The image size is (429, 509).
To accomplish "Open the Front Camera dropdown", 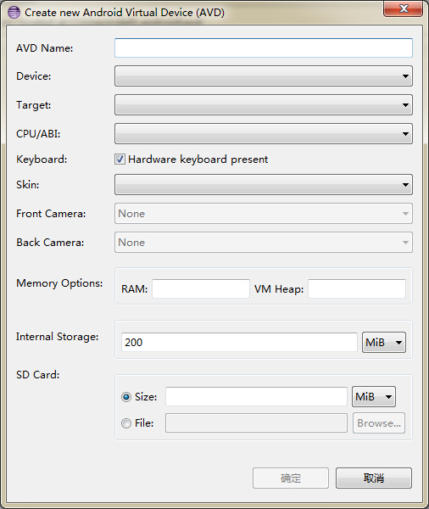I will click(264, 214).
